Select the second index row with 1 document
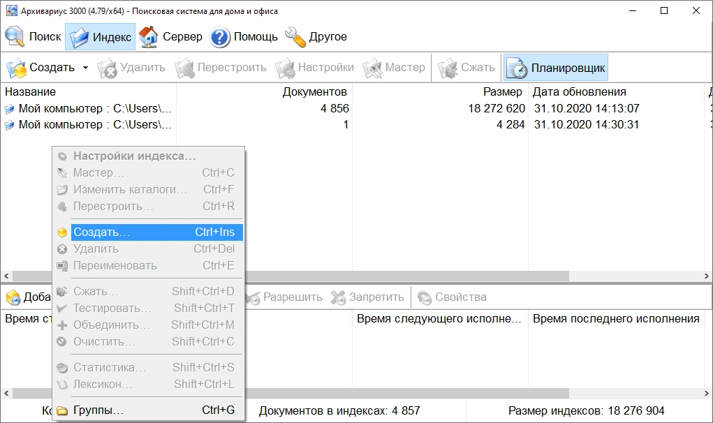 point(355,124)
